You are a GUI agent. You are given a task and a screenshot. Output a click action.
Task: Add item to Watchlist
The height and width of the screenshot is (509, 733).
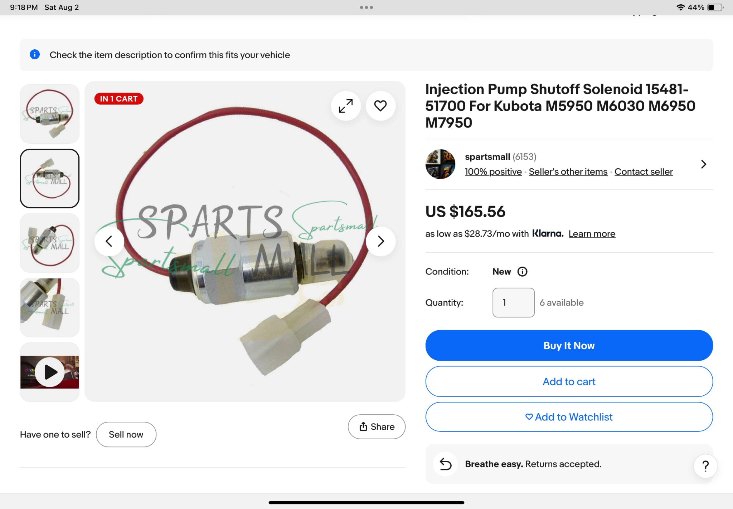(x=569, y=417)
